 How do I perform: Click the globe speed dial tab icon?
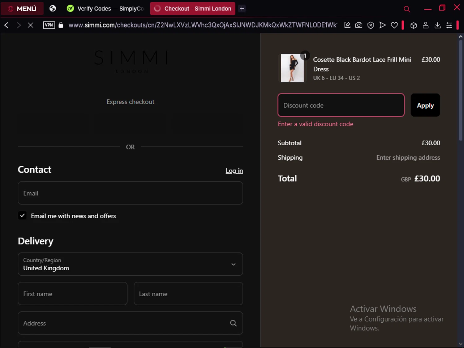point(53,8)
